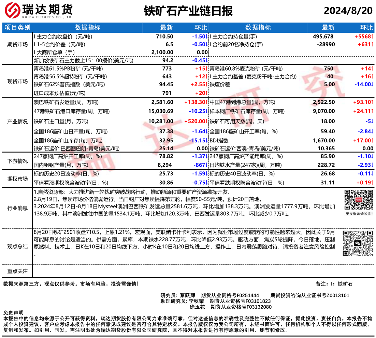This screenshot has height=338, width=376.
Task: Select the 产业情况 category cell
Action: [x=18, y=121]
